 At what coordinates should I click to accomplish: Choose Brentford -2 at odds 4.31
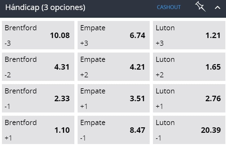(x=38, y=67)
